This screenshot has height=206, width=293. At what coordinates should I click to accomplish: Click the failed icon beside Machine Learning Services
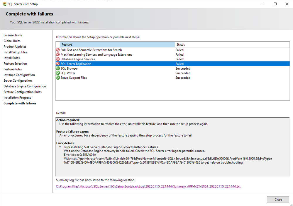tap(58, 54)
